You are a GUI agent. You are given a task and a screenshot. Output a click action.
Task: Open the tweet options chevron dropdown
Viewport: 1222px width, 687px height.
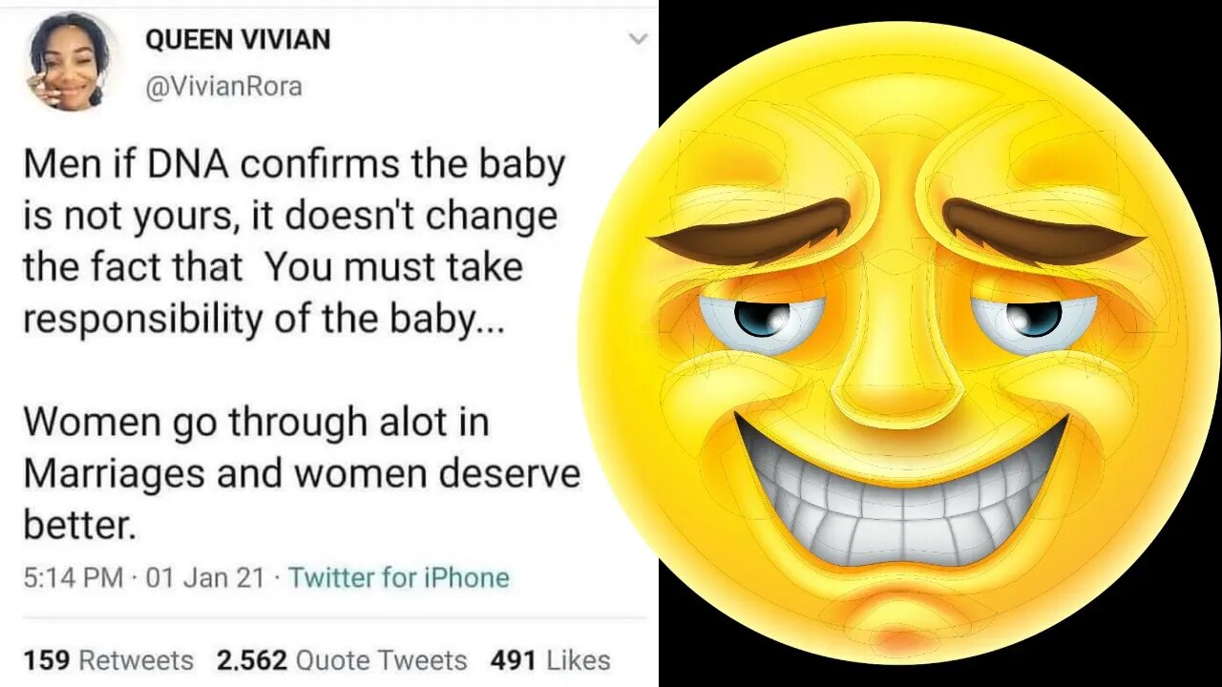point(638,39)
